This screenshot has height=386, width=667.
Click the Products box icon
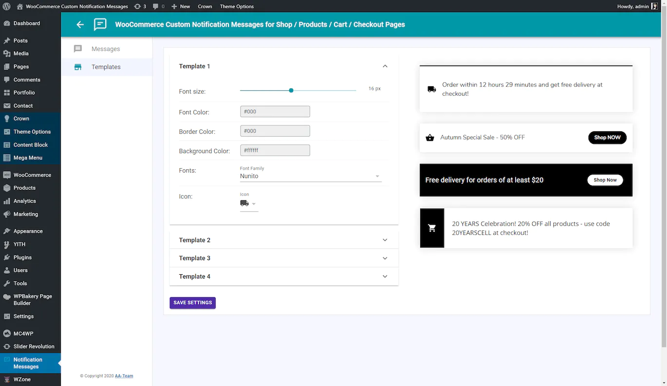[x=7, y=188]
